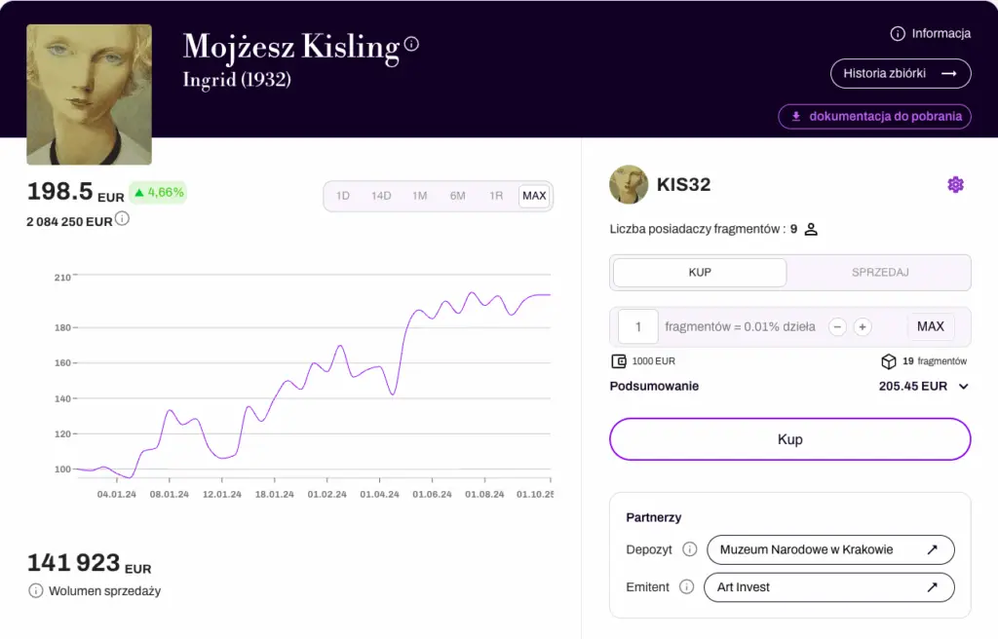Open Historia zbiórki
998x639 pixels.
tap(900, 73)
